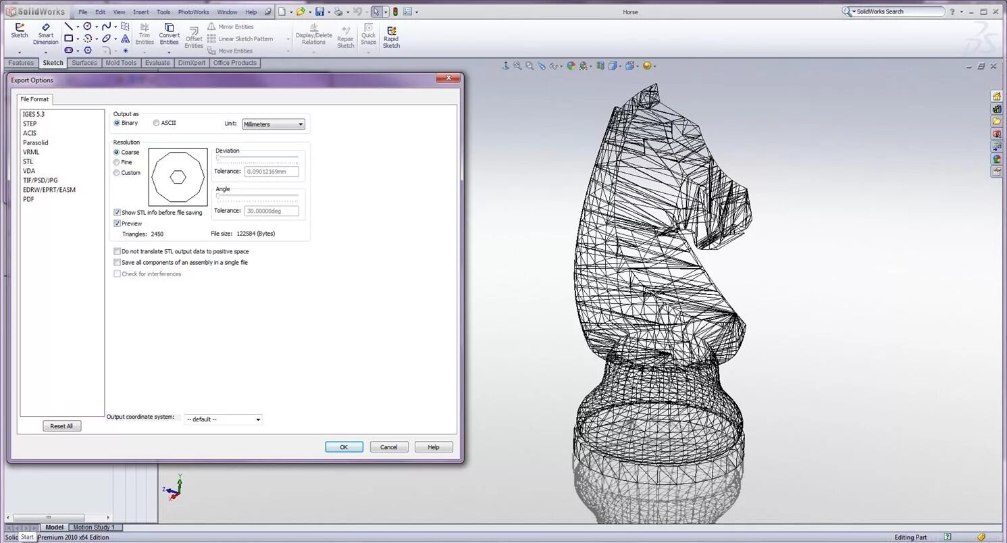Expand the Sketch tool dropdown arrow

[20, 52]
